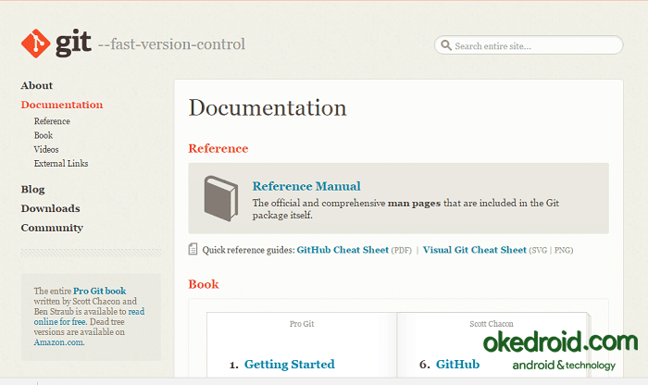
Task: Select Documentation in the sidebar
Action: pos(62,105)
